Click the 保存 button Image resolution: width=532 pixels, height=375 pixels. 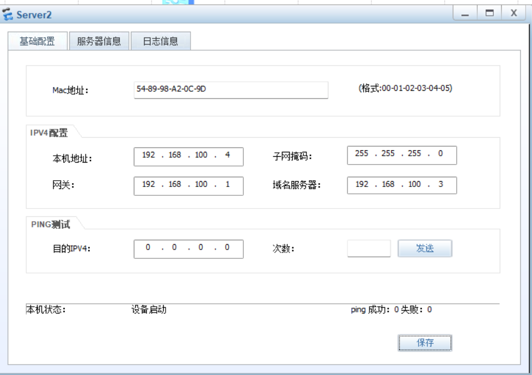click(x=425, y=343)
